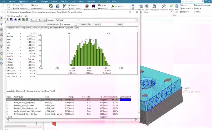Expand the MTM On/Off dropdown
The width and height of the screenshot is (212, 130).
pyautogui.click(x=81, y=8)
